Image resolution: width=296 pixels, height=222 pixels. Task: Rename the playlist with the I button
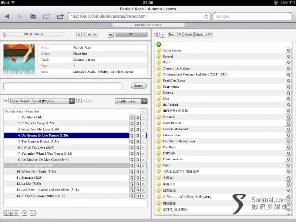pyautogui.click(x=79, y=101)
